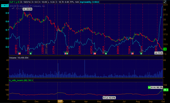Viewport: 170px width, 103px height.
Task: Click May on the time axis
Action: click(99, 101)
